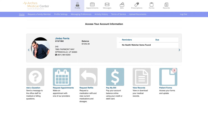Click the Due column header

point(157,40)
